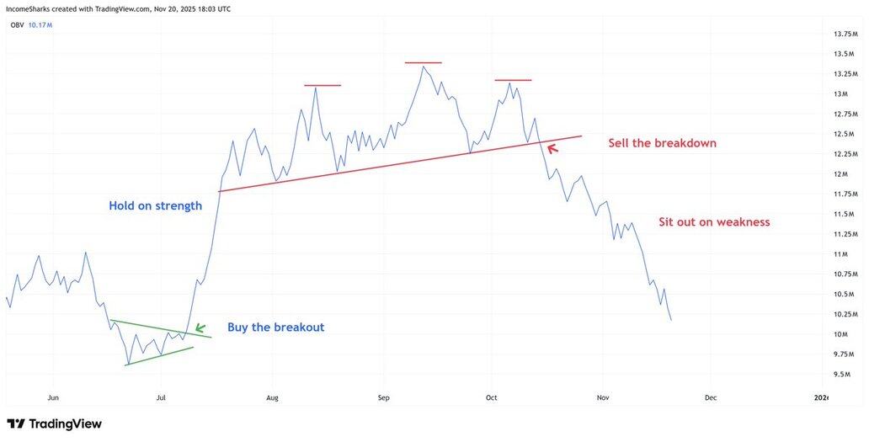This screenshot has width=869, height=442.
Task: Click the IncomeSharks TradingView attribution text
Action: pos(118,8)
